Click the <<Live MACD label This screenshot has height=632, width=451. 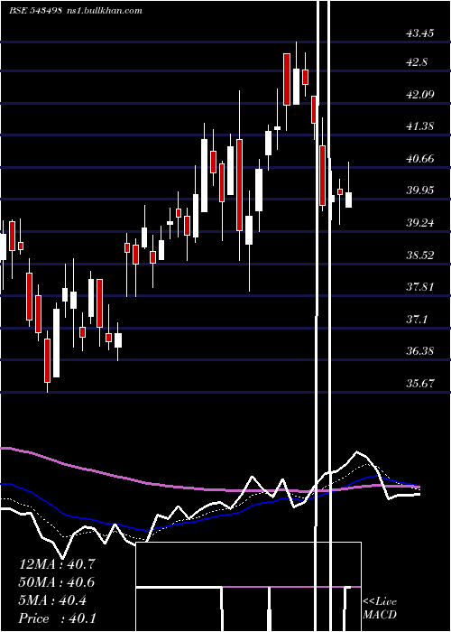coord(380,608)
